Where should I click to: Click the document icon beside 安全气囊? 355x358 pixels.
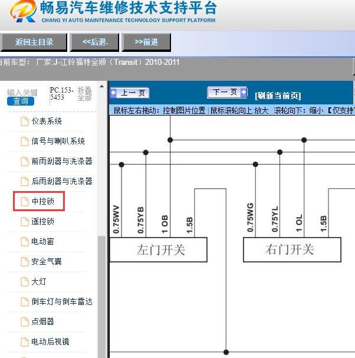click(x=24, y=262)
